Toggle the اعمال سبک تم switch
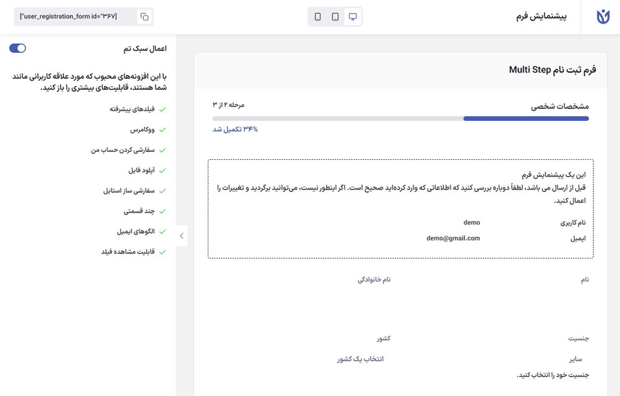 pyautogui.click(x=18, y=48)
